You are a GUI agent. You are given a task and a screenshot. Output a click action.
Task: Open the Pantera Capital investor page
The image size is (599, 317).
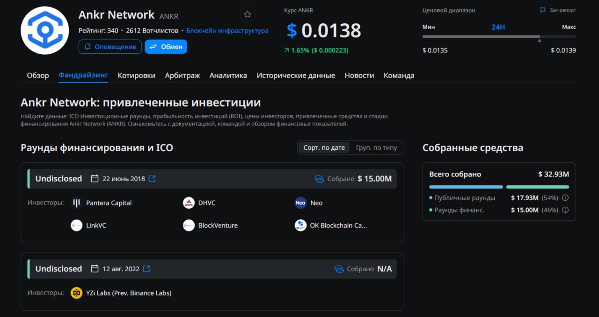pos(109,203)
